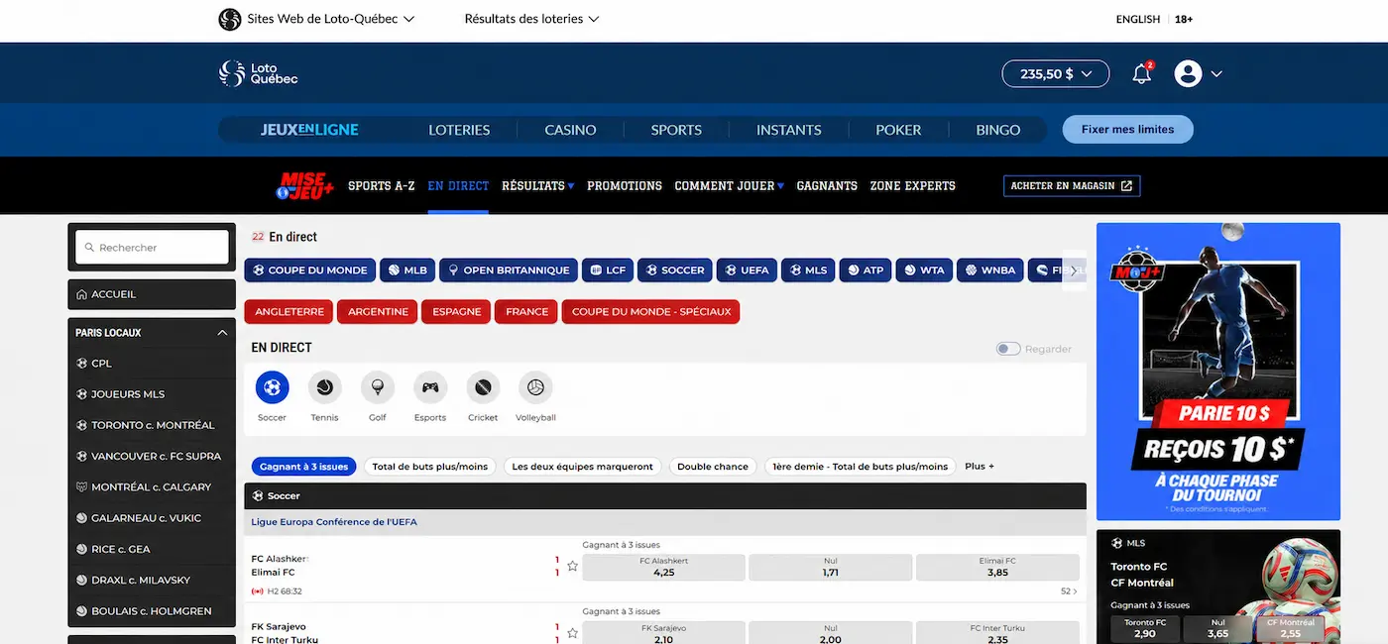Select the Volleyball sport icon
Viewport: 1388px width, 644px height.
point(535,386)
